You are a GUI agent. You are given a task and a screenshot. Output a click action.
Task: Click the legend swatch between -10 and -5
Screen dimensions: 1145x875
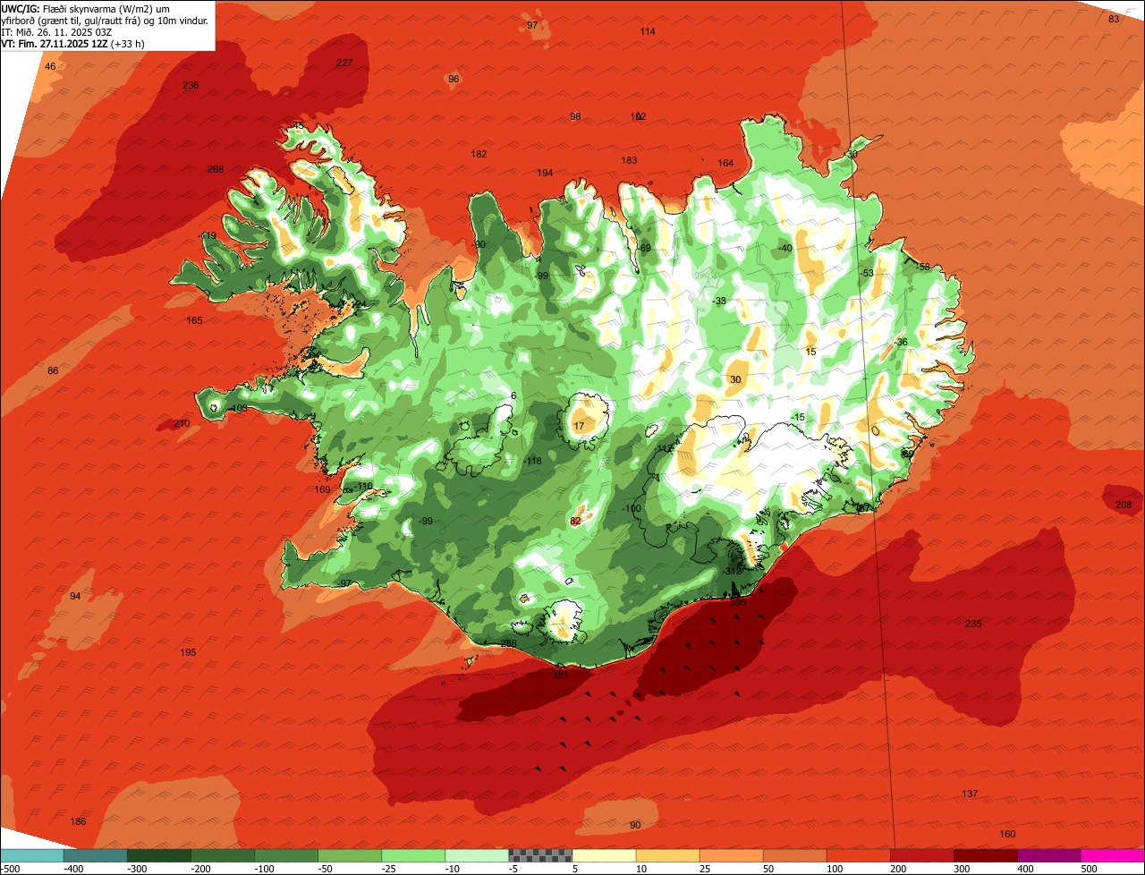coord(476,855)
